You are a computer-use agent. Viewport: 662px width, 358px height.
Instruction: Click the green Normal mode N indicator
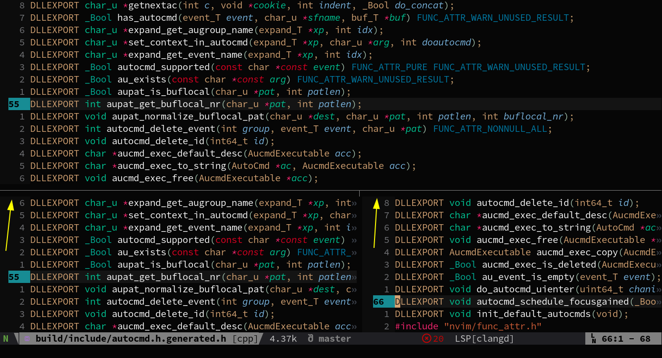[5, 339]
